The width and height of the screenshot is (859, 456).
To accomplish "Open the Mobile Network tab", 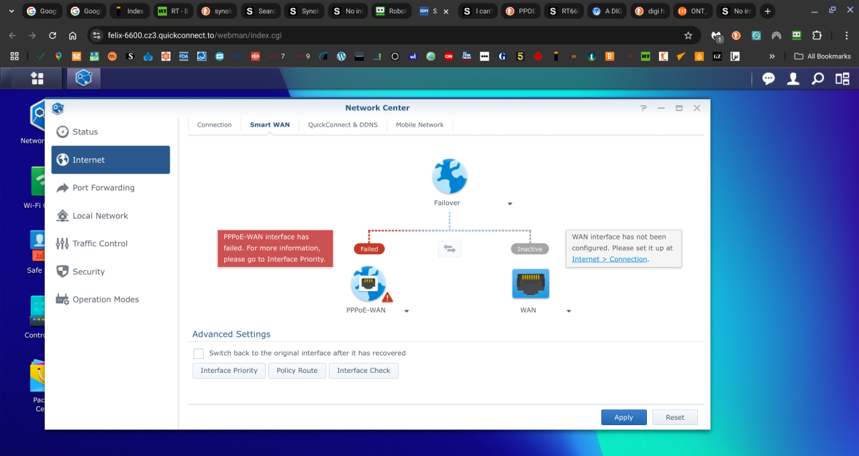I will click(x=419, y=125).
